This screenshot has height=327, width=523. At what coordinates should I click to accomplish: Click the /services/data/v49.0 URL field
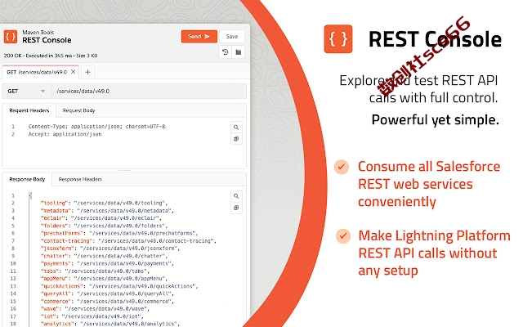(149, 91)
